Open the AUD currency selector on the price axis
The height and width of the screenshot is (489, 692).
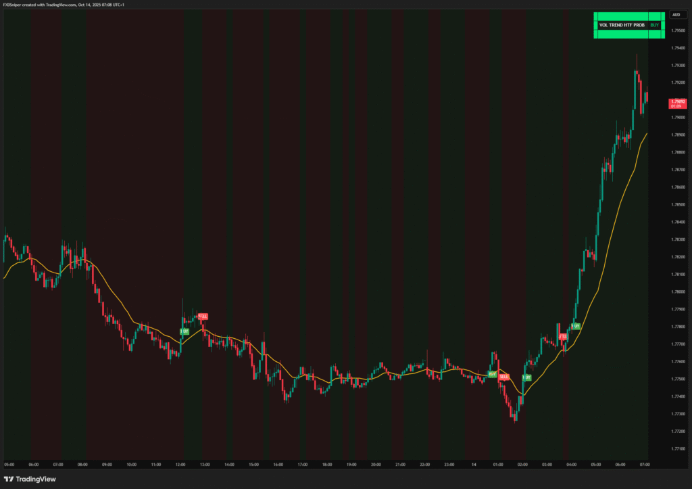(x=675, y=14)
